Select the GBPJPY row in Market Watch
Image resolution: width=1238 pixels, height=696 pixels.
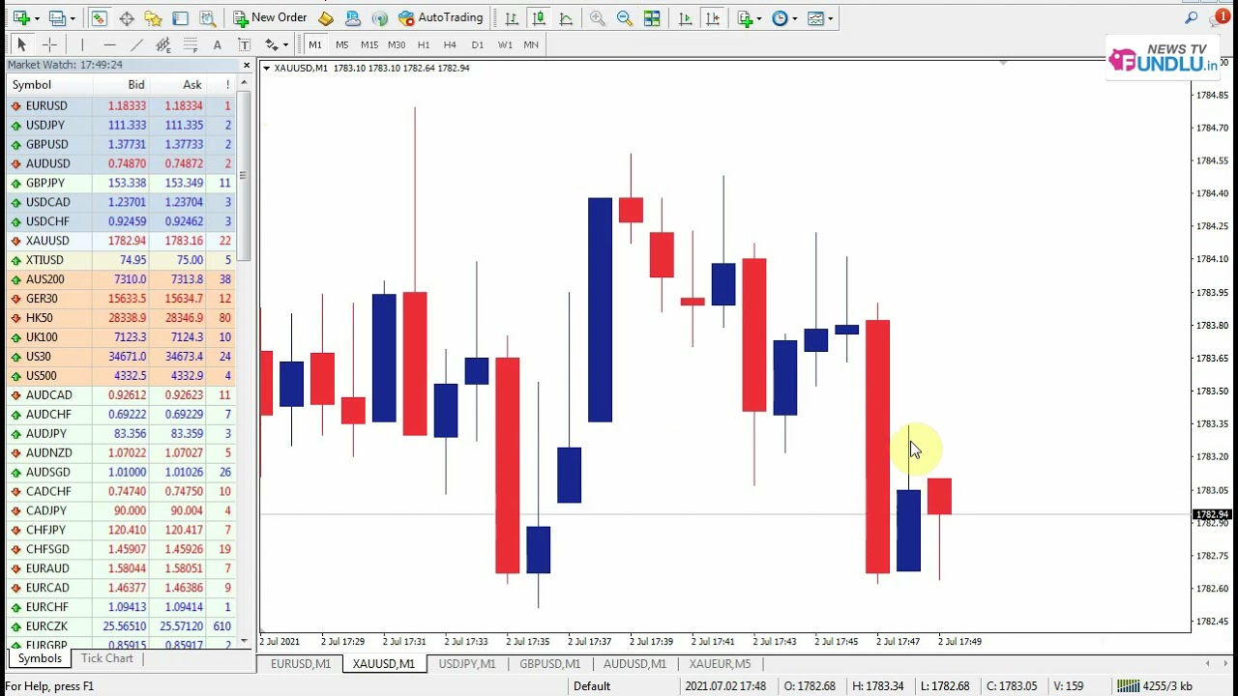coord(120,183)
